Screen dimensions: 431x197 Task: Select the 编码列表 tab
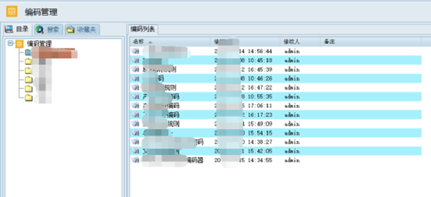[143, 29]
